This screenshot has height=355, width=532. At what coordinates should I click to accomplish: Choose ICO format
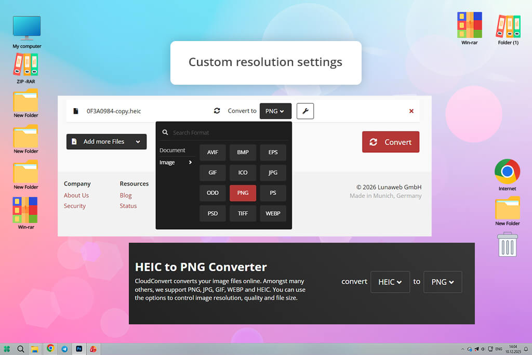(x=243, y=173)
